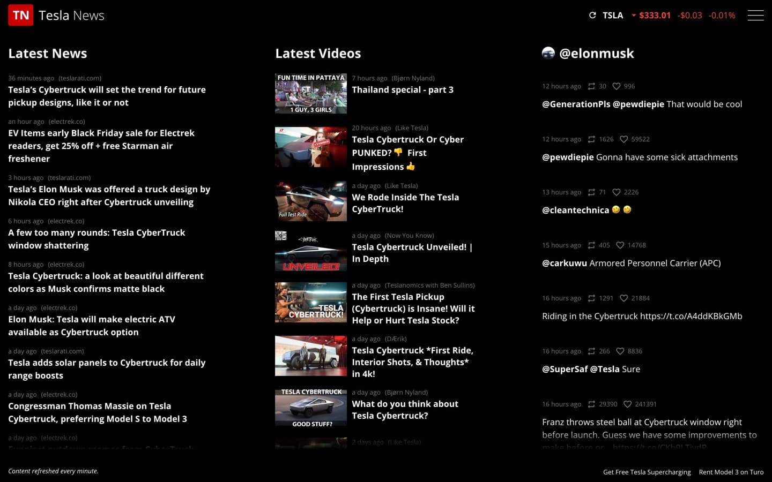Click heart icon with 2226 likes
This screenshot has width=772, height=482.
coord(617,192)
